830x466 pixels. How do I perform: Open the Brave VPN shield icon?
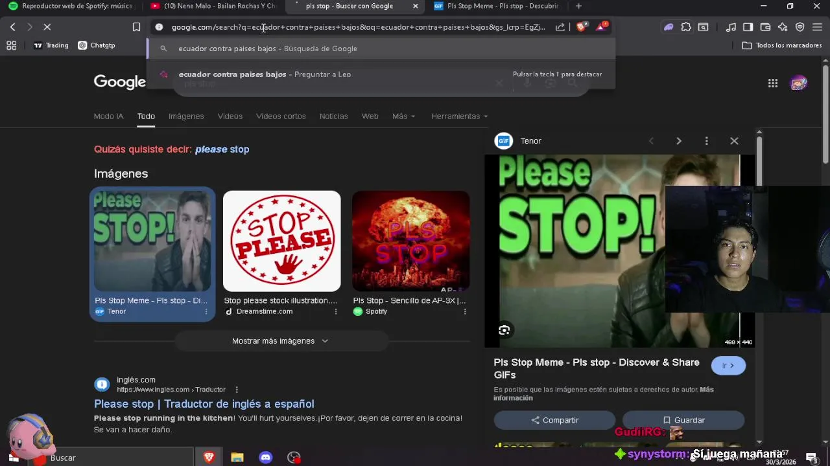coord(800,27)
